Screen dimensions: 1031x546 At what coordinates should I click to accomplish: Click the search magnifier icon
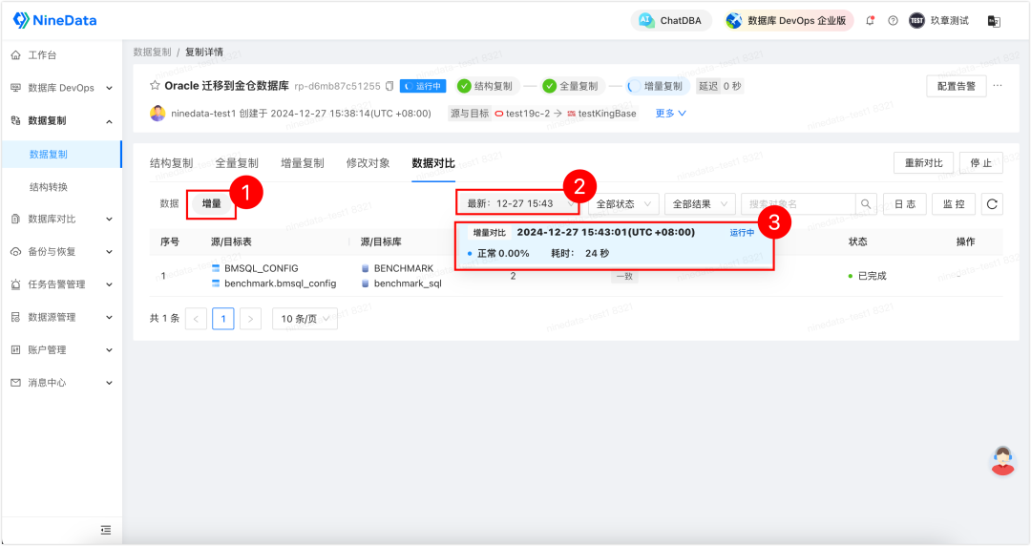866,204
